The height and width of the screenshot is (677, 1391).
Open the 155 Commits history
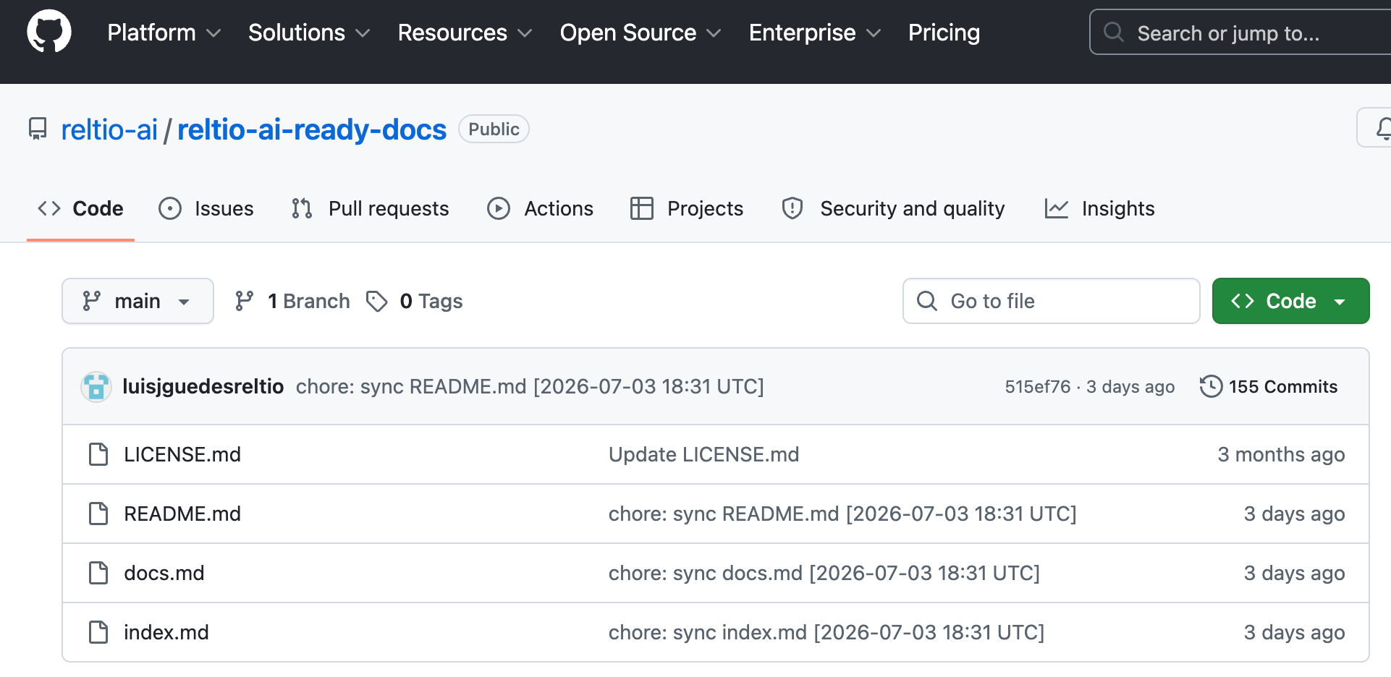(x=1269, y=386)
